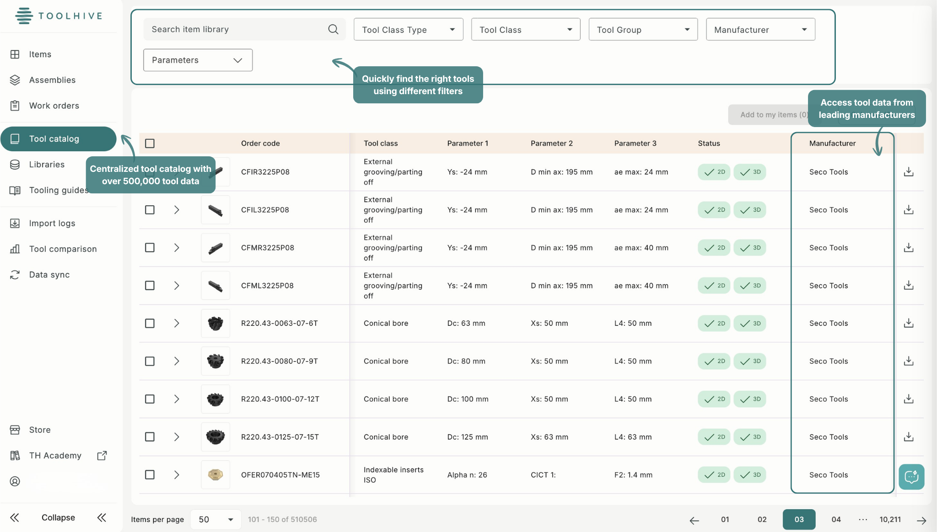This screenshot has width=937, height=532.
Task: Go to next page arrow
Action: [921, 520]
